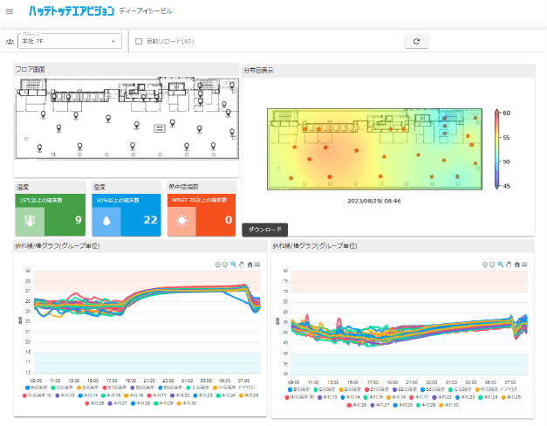Screen dimensions: 547x426
Task: Click the ハッテトッテエアビジョン logo
Action: pos(72,11)
